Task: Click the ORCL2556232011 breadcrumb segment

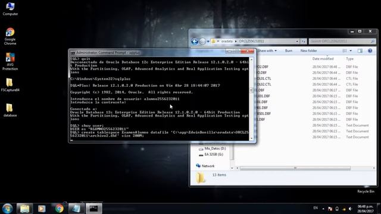Action: click(x=251, y=41)
